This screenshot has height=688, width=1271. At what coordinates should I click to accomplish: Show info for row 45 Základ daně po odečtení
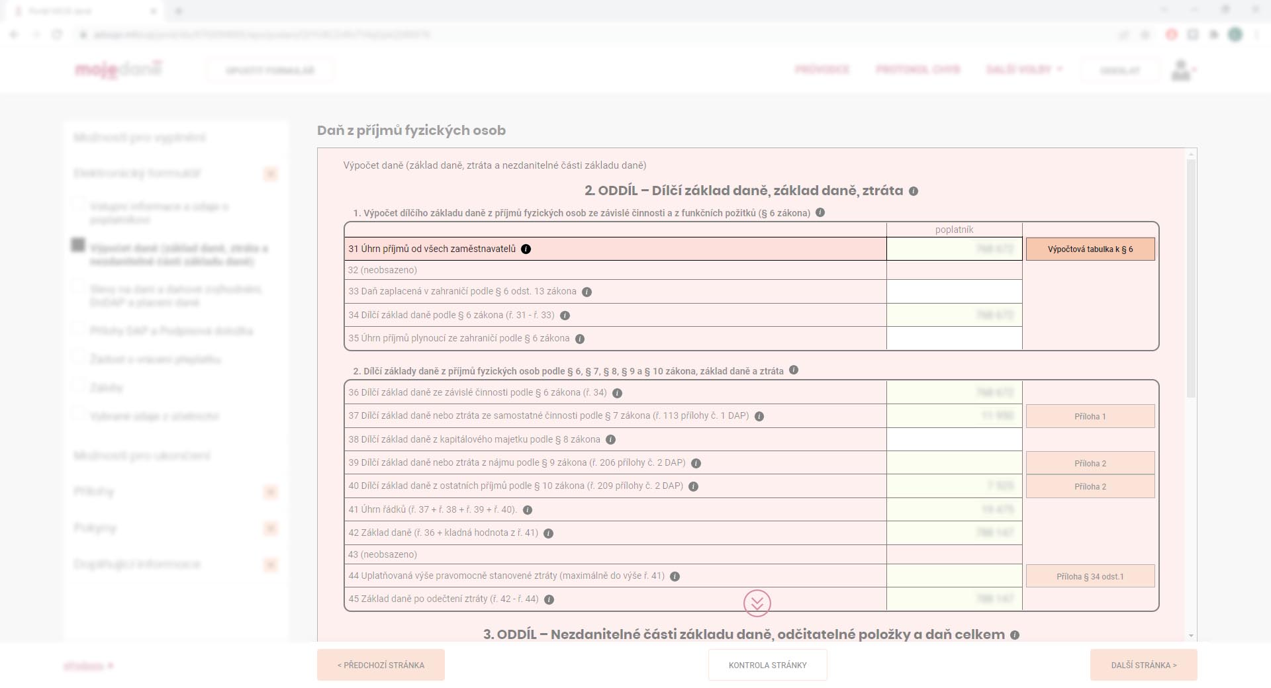tap(549, 599)
